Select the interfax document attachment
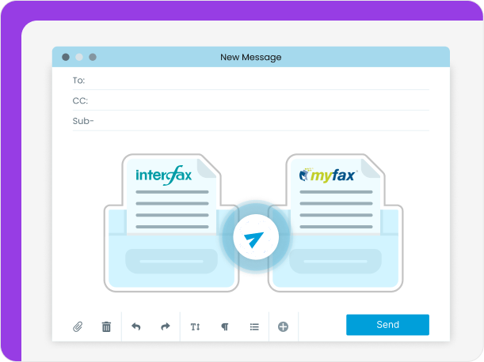This screenshot has height=362, width=484. click(171, 223)
